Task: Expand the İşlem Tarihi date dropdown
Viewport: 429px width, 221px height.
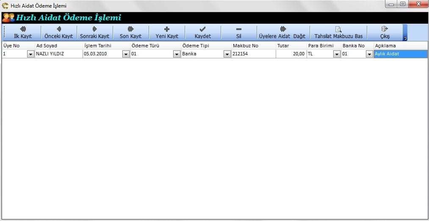Action: pyautogui.click(x=126, y=54)
